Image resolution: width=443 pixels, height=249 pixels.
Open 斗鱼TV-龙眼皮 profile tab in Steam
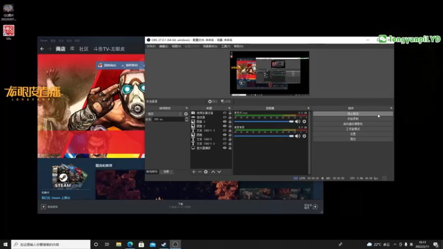(109, 49)
